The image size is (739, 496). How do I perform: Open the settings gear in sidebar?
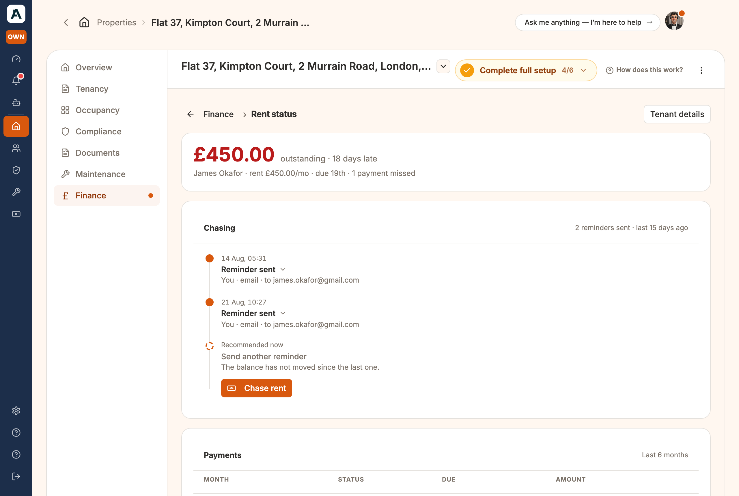(16, 411)
